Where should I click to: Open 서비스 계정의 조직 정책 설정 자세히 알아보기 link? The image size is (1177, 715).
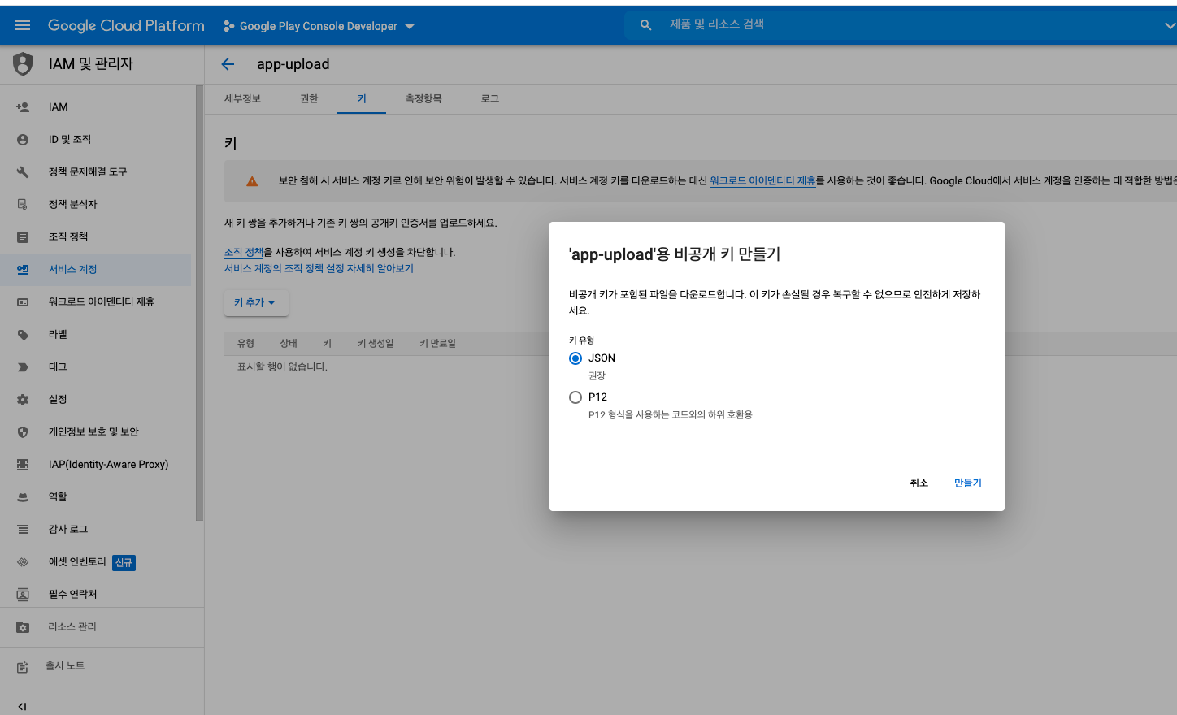tap(319, 268)
